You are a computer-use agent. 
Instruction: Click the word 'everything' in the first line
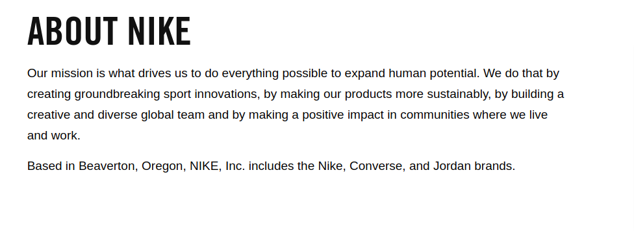pyautogui.click(x=250, y=73)
